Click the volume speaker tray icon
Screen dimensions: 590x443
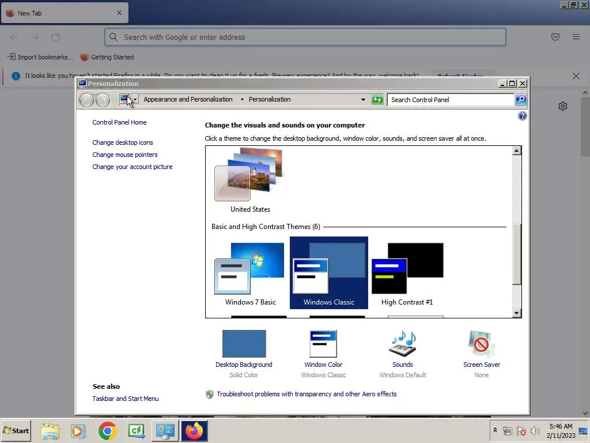(x=535, y=430)
